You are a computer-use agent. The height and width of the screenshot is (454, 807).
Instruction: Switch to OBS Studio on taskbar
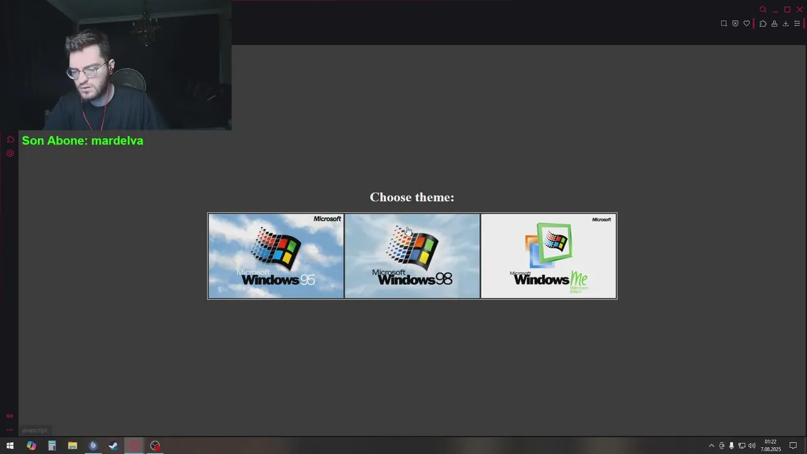pos(155,446)
